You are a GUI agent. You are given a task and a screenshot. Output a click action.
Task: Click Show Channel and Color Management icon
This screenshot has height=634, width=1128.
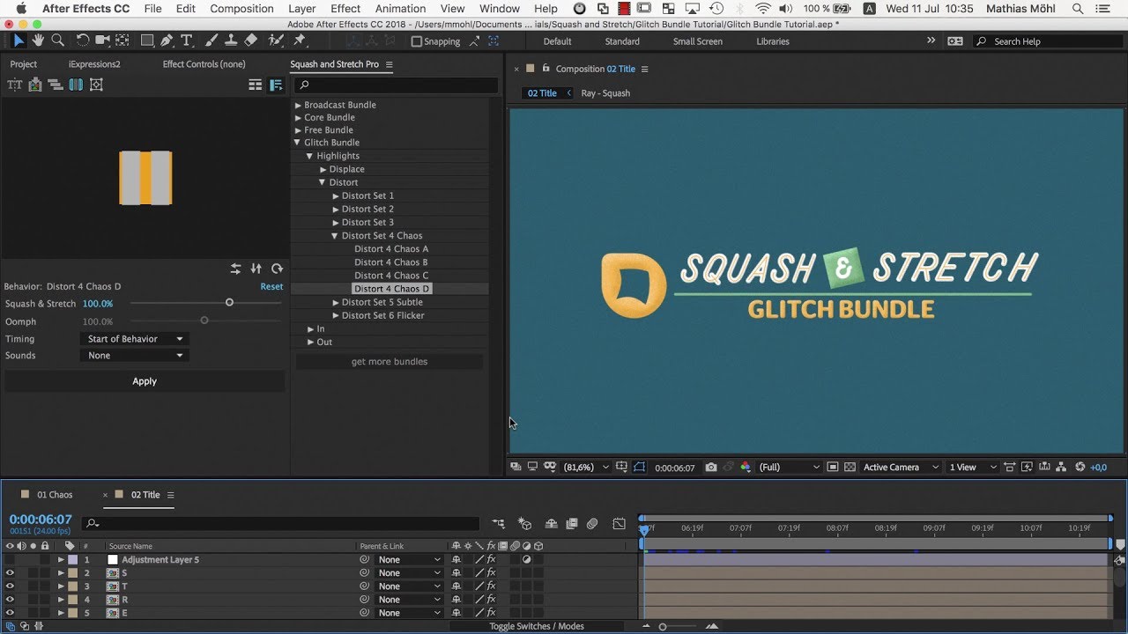(746, 468)
